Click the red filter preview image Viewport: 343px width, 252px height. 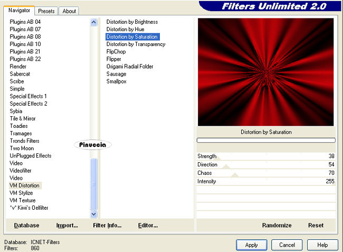[x=266, y=72]
